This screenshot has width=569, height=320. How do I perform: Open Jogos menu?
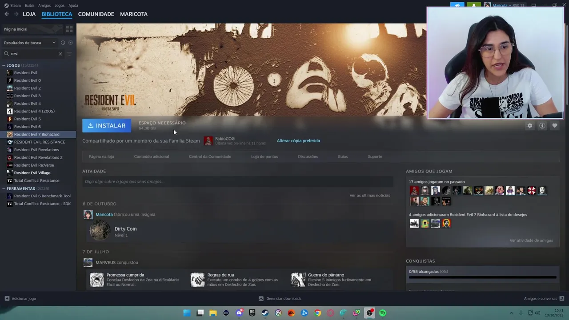pos(60,5)
